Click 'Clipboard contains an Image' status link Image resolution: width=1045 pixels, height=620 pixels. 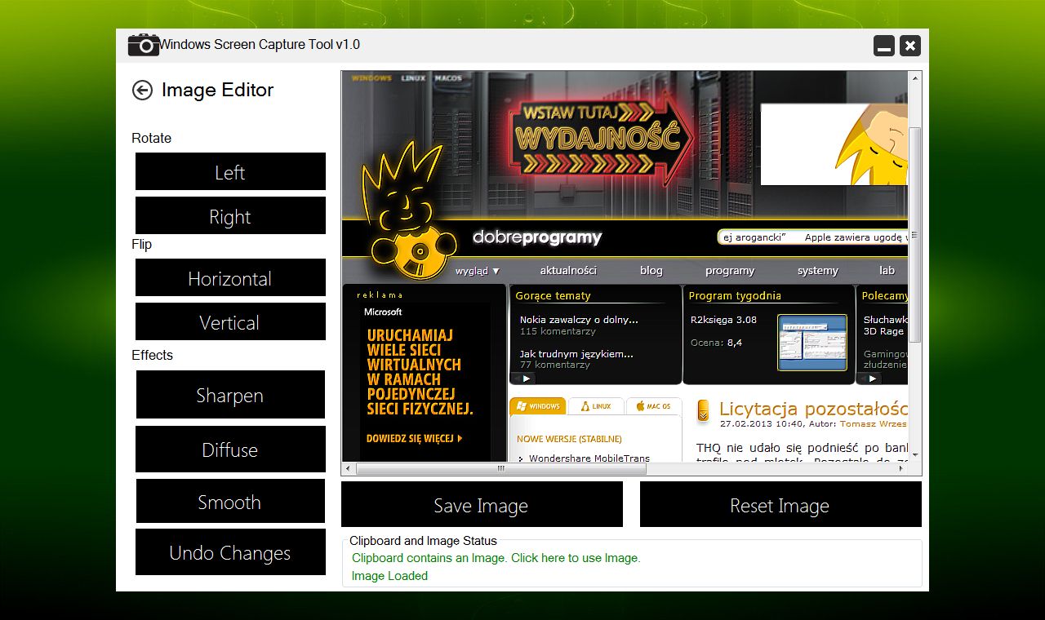point(496,558)
